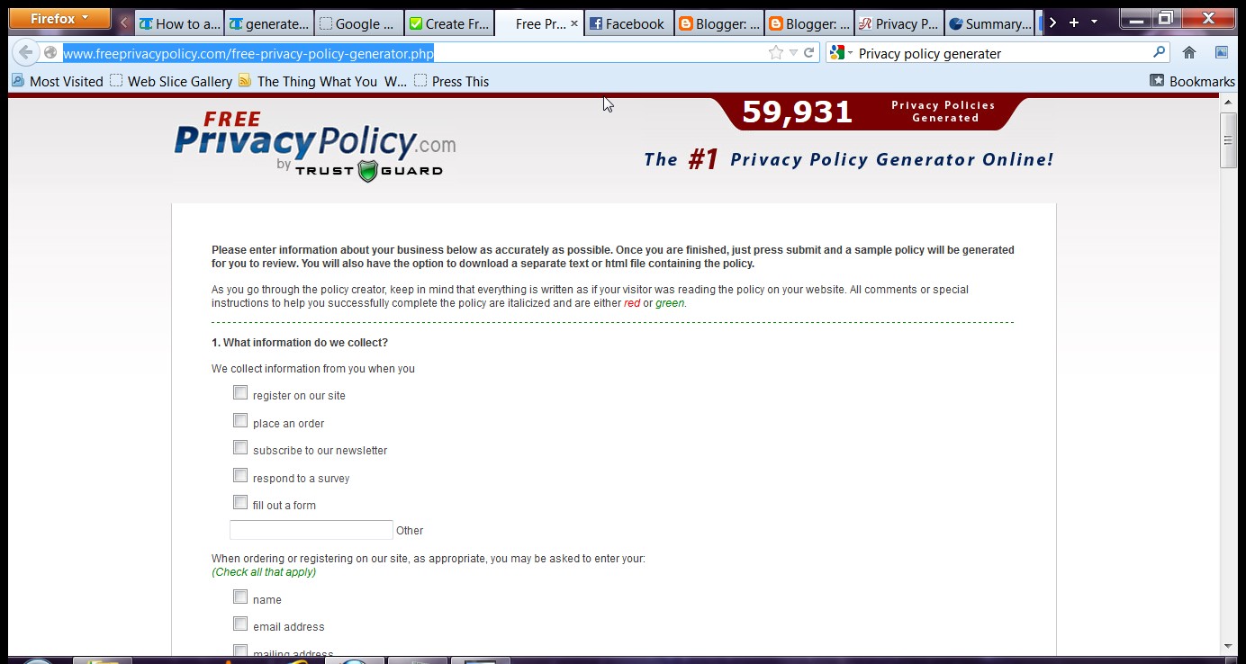Switch to the 'Google ...' tab

pyautogui.click(x=359, y=23)
